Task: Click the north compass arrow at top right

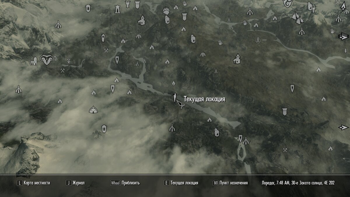Action: pyautogui.click(x=343, y=7)
